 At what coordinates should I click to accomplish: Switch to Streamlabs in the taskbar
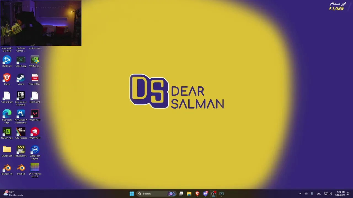pos(213,194)
